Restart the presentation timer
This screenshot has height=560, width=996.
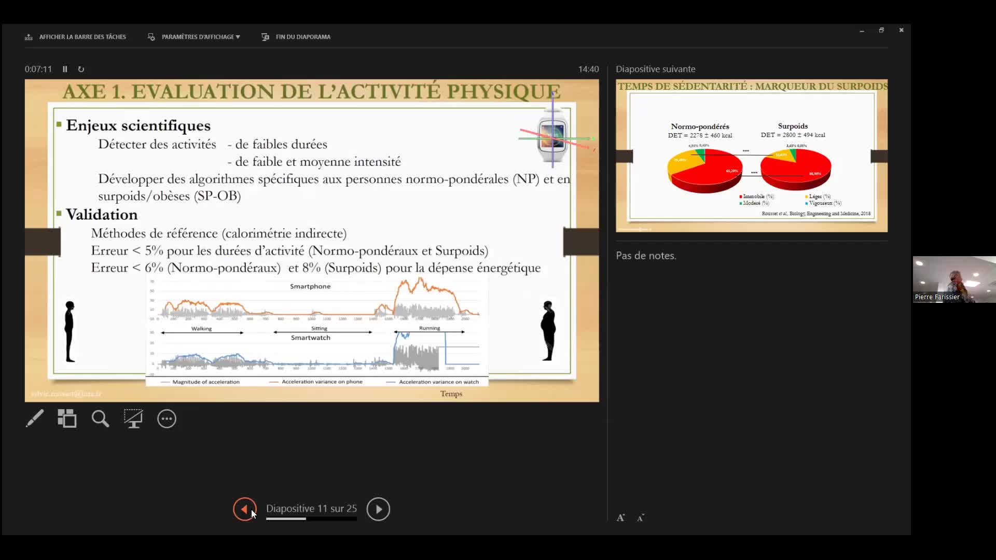click(x=81, y=69)
